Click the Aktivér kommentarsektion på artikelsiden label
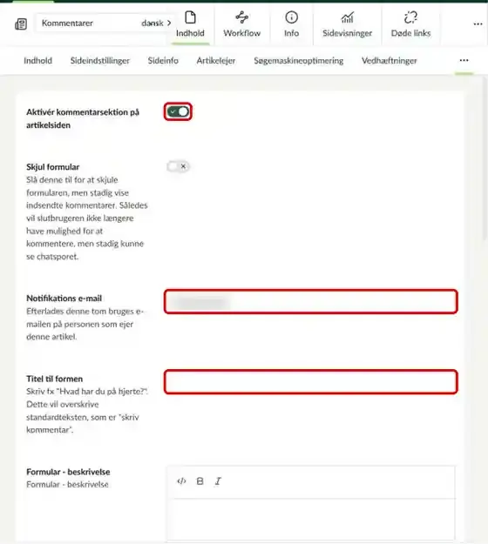 [x=83, y=118]
